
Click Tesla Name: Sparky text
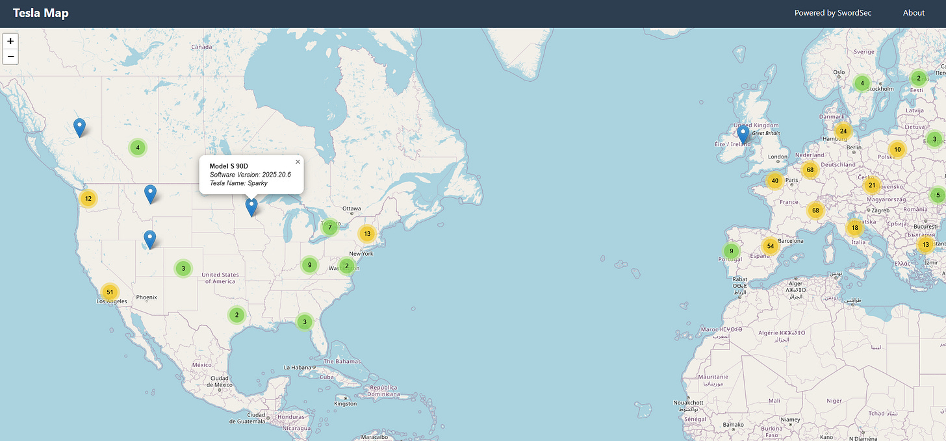pos(238,184)
